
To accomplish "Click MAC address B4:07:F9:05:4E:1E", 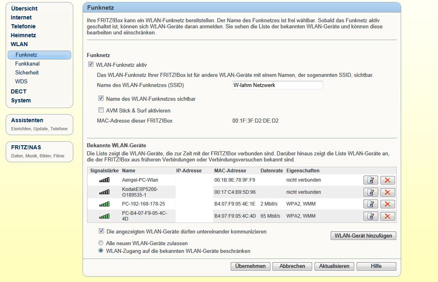I will tap(235, 204).
